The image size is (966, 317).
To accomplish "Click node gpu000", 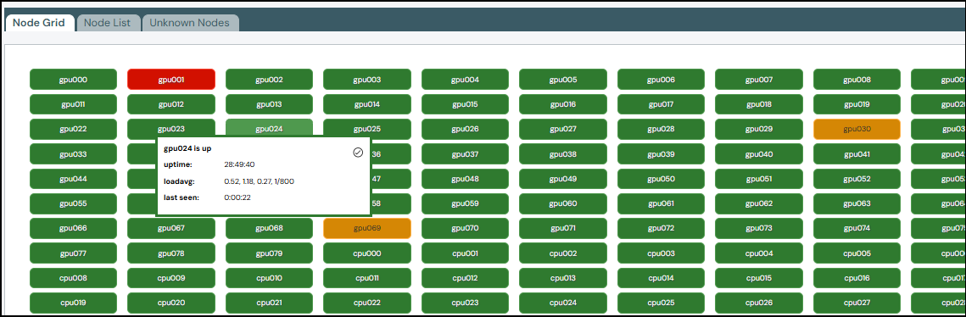I will pyautogui.click(x=73, y=80).
